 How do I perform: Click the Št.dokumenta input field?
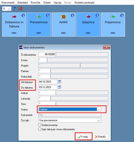47,54
